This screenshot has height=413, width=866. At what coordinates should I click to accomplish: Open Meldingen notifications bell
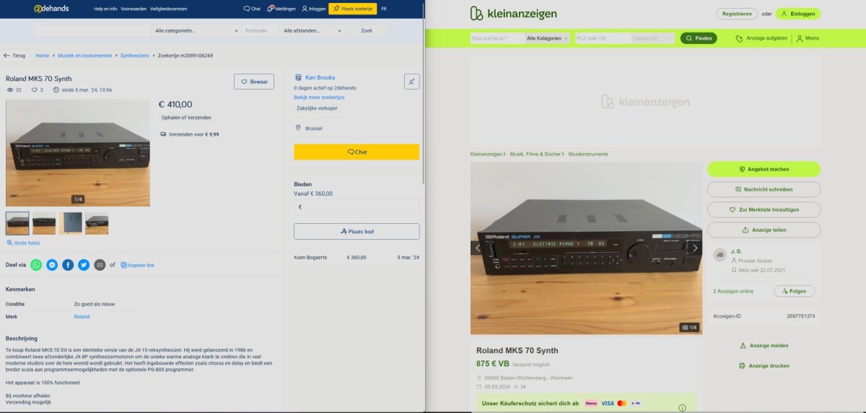(x=281, y=9)
